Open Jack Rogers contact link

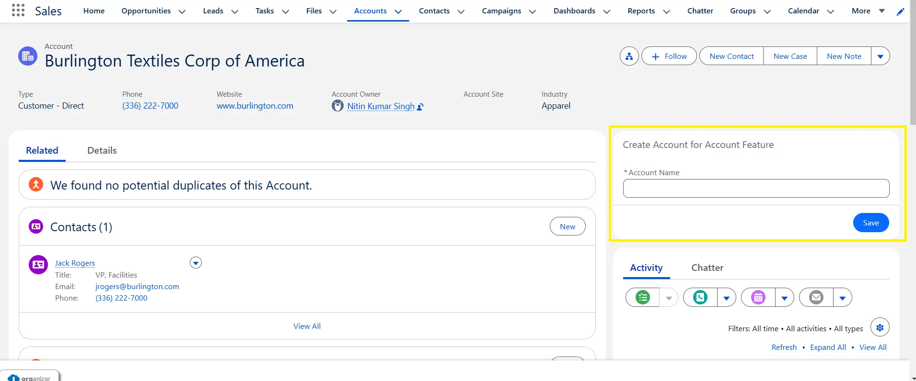(x=75, y=263)
